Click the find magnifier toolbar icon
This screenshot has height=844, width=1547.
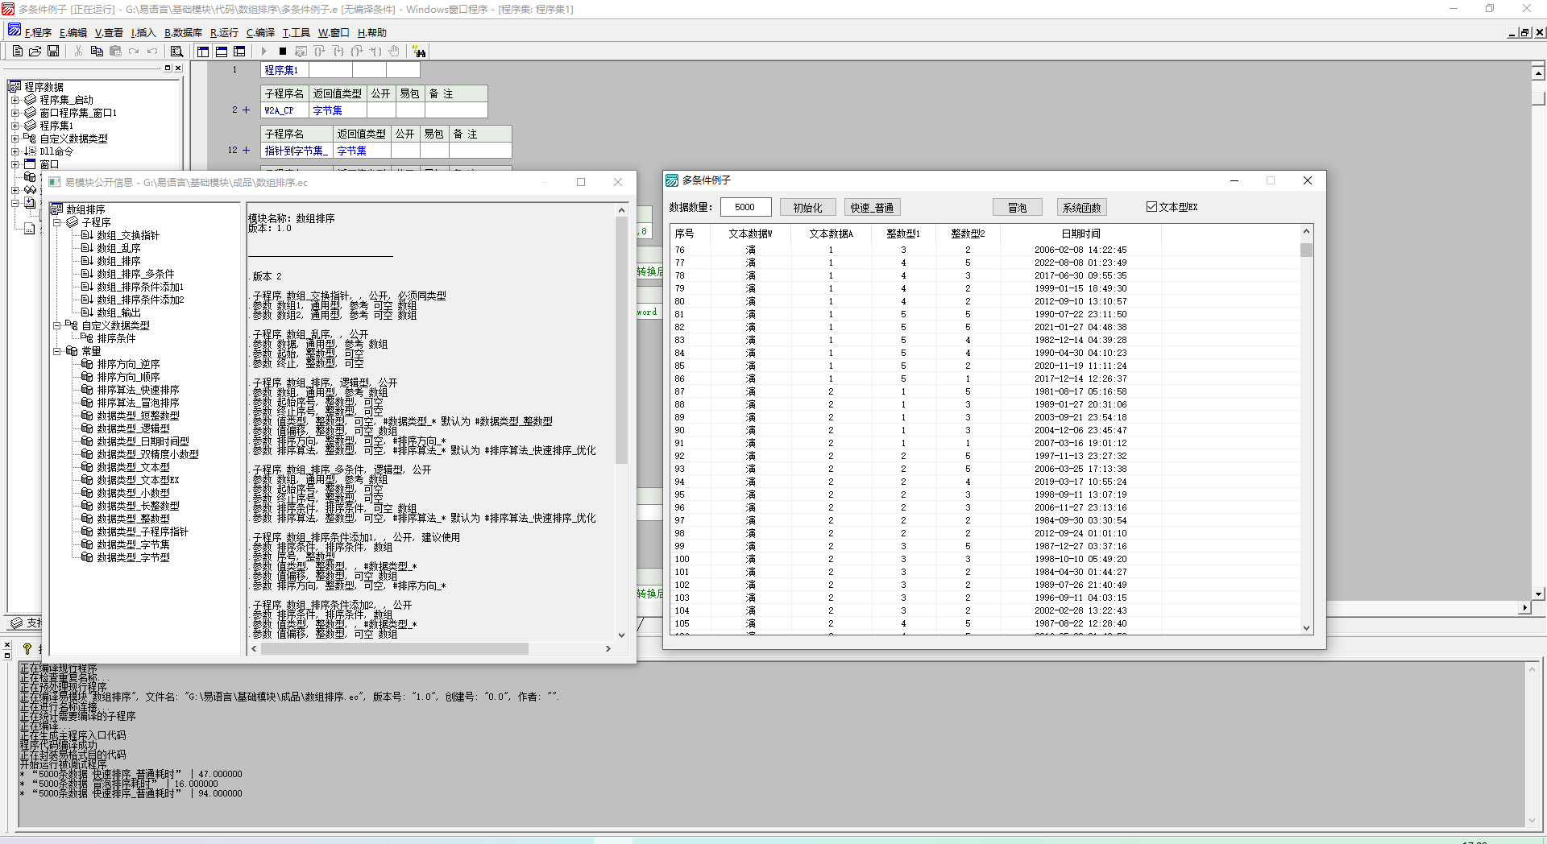point(176,52)
